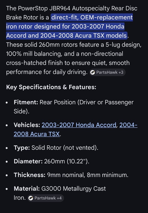Click the Key Specifications & Features heading
This screenshot has width=148, height=213.
coord(51,87)
